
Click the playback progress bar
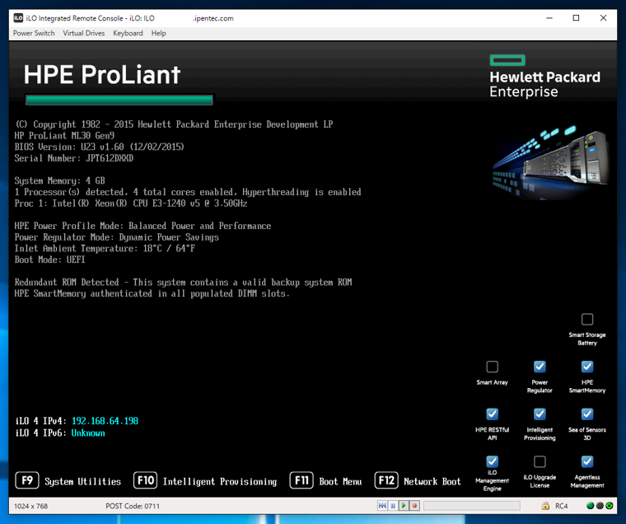point(471,506)
